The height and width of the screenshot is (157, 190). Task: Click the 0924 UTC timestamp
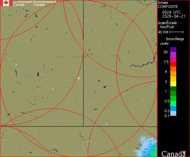click(x=171, y=12)
